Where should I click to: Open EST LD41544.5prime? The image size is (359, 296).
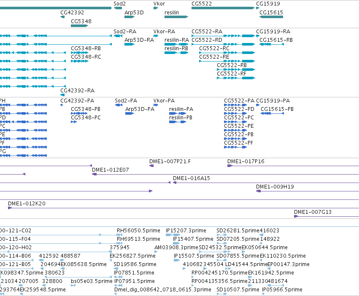coord(246,265)
